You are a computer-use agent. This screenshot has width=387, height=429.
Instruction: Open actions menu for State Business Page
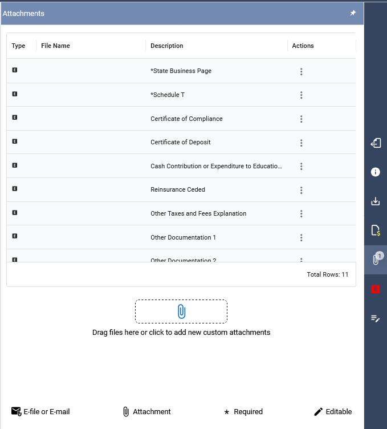tap(301, 71)
